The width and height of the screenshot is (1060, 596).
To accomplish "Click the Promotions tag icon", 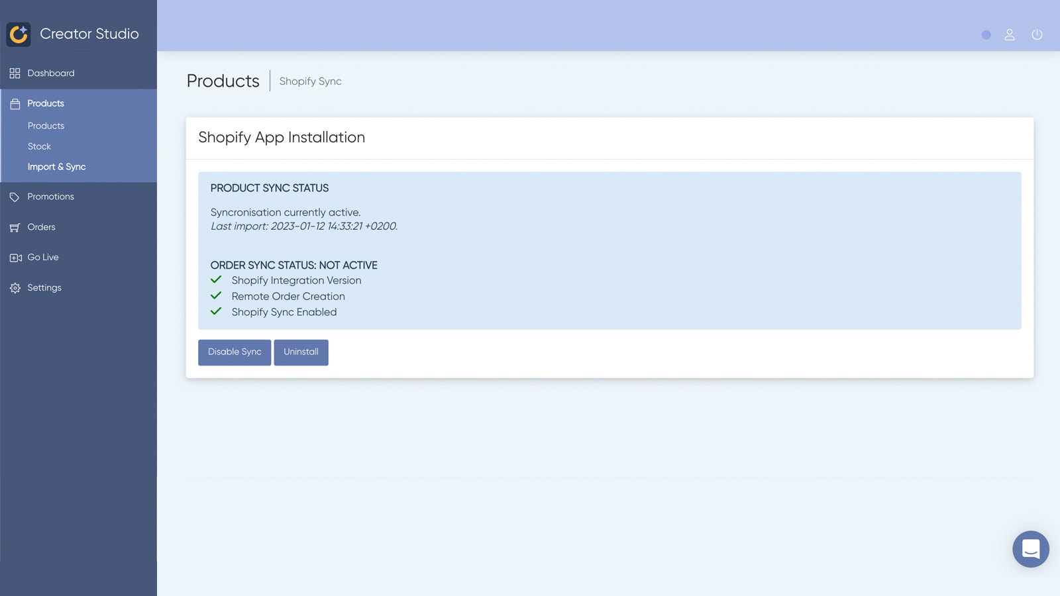I will point(15,197).
